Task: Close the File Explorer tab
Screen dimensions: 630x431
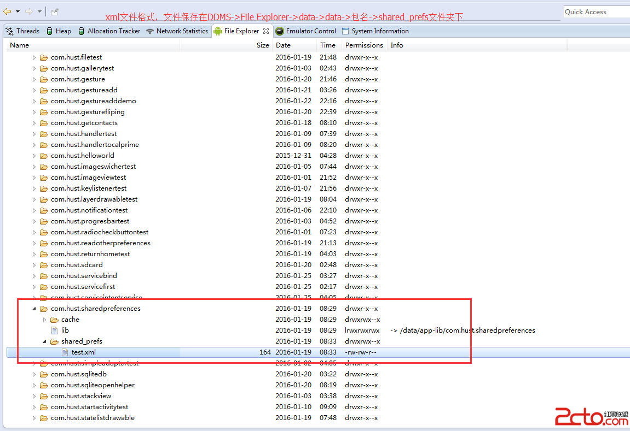Action: (266, 31)
